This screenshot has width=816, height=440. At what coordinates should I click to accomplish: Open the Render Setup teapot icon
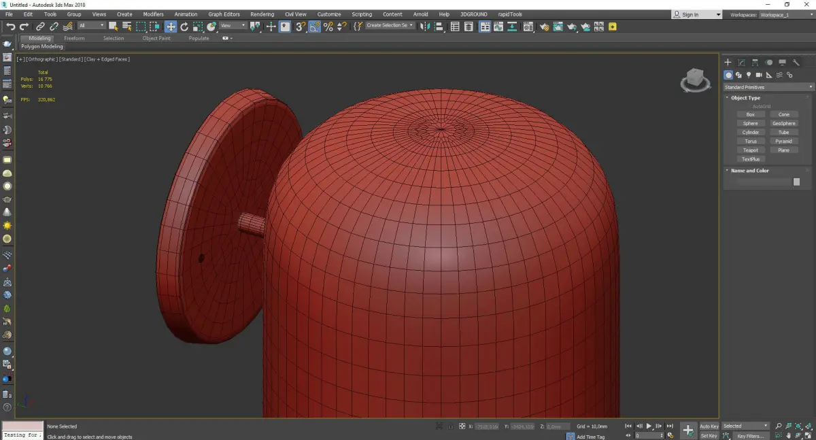[545, 27]
